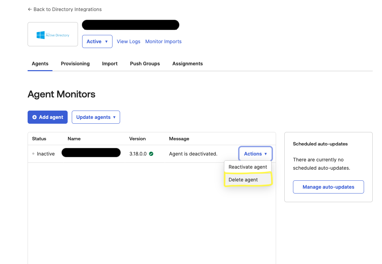Click the green version checkmark icon
Image resolution: width=382 pixels, height=264 pixels.
tap(151, 154)
